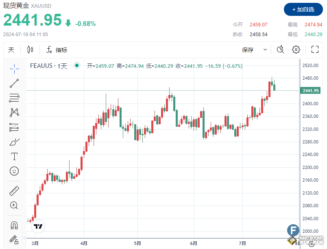The height and width of the screenshot is (249, 327).
Task: Collapse the drawing toolbar side arrow
Action: 24,238
